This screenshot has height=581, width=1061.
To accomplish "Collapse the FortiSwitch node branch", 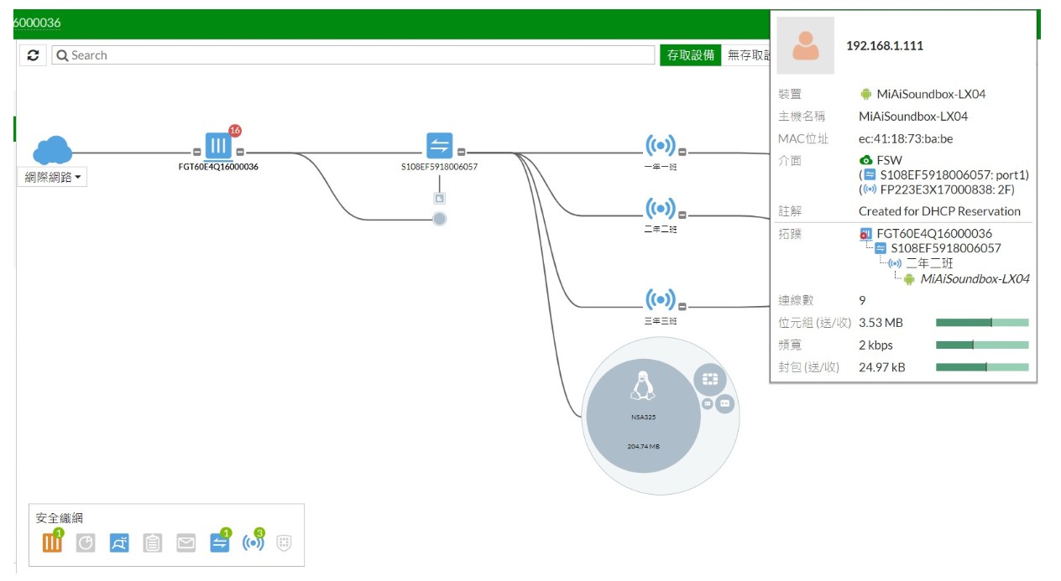I will point(461,153).
